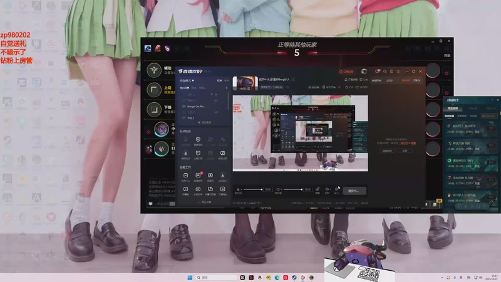Click the orange 工会 badge in title bar
The width and height of the screenshot is (501, 282).
point(346,71)
